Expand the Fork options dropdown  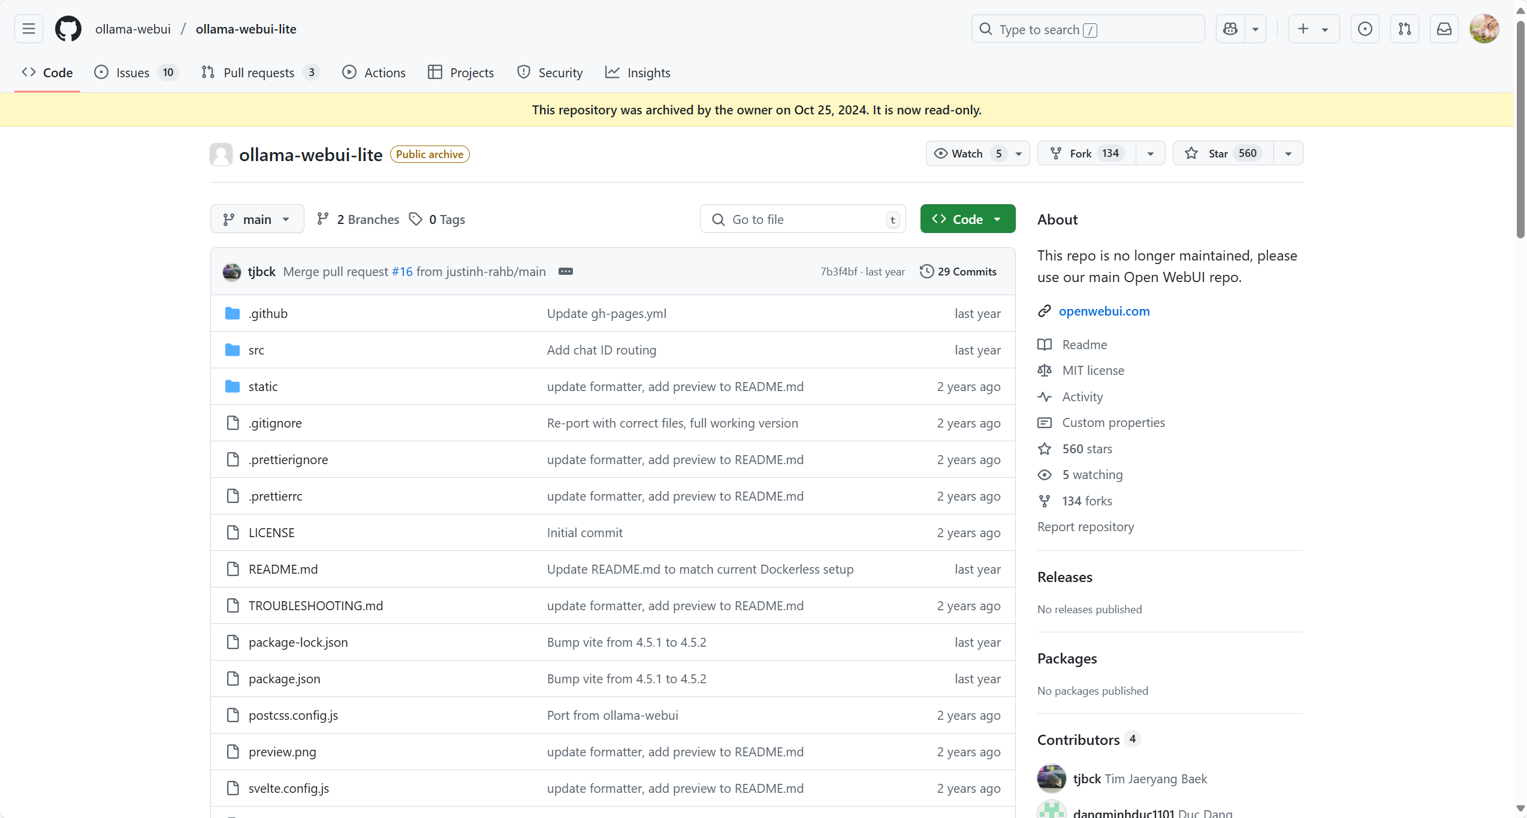(1151, 153)
